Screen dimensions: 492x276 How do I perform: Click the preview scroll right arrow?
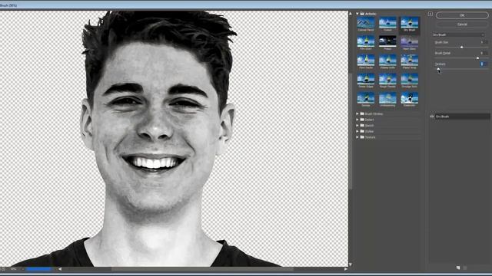[x=345, y=269]
